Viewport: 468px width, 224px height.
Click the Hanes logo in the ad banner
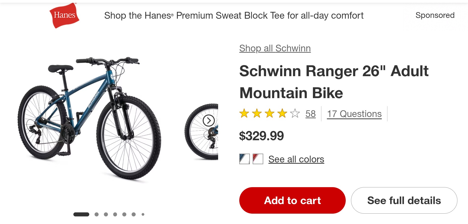(64, 15)
